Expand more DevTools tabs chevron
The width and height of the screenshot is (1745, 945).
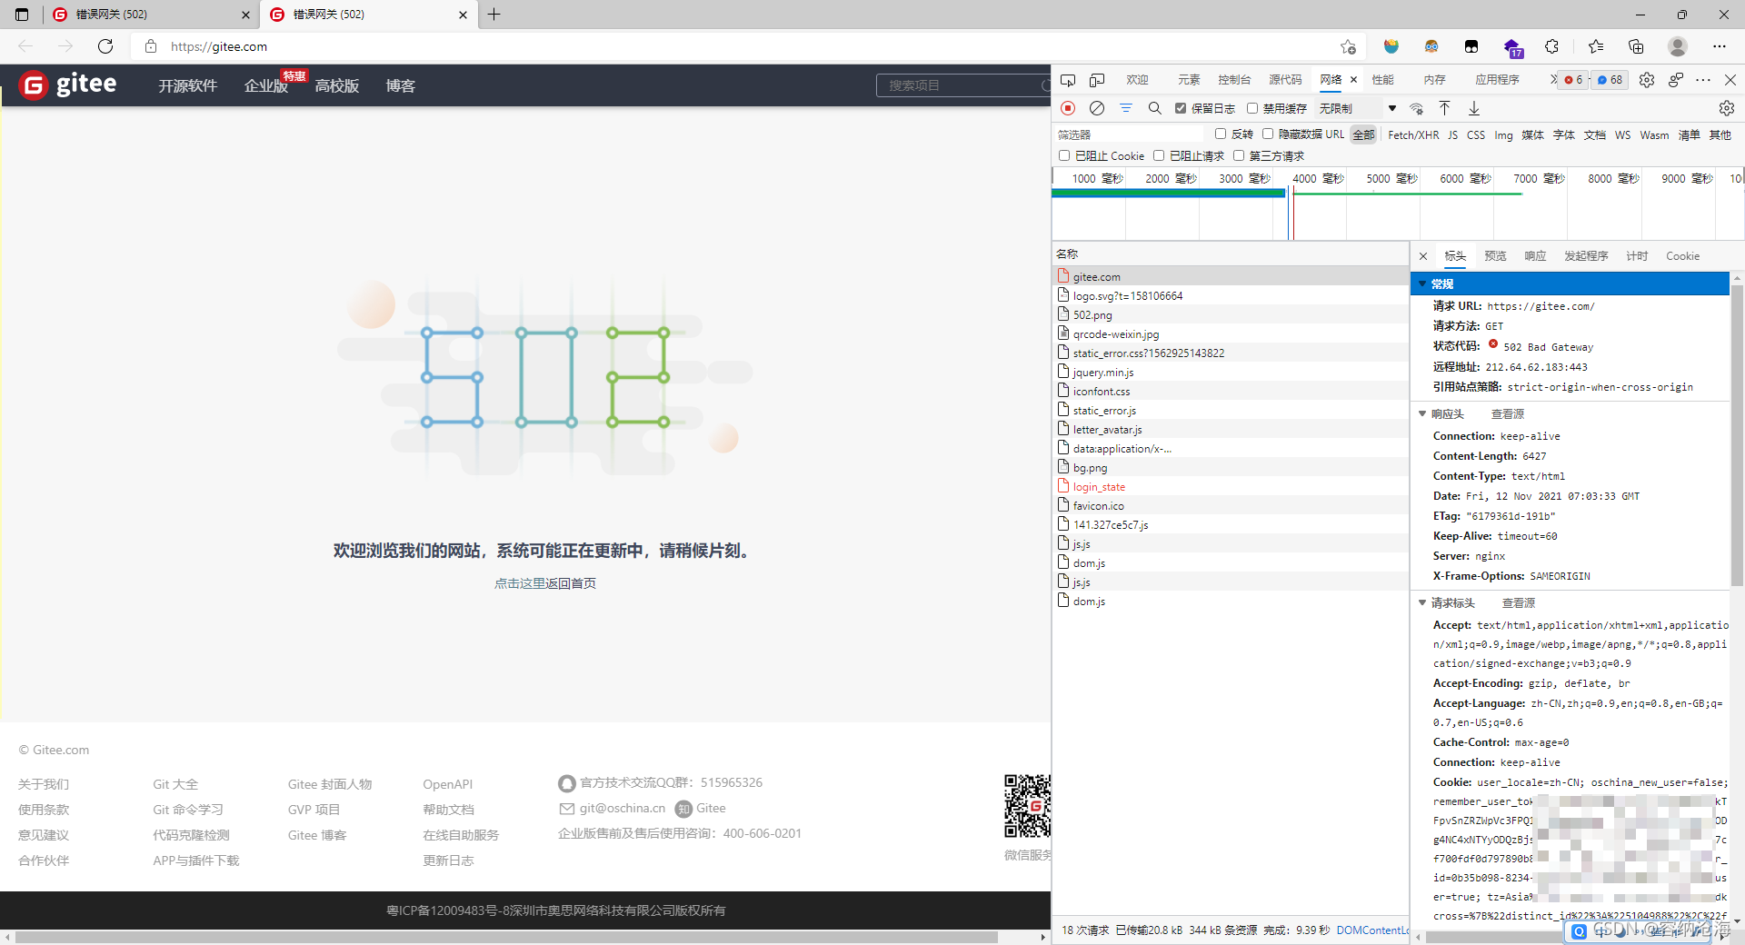click(1553, 80)
